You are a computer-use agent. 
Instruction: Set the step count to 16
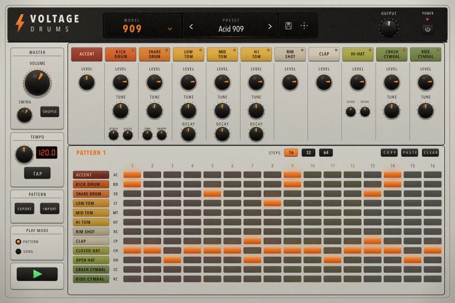click(291, 153)
